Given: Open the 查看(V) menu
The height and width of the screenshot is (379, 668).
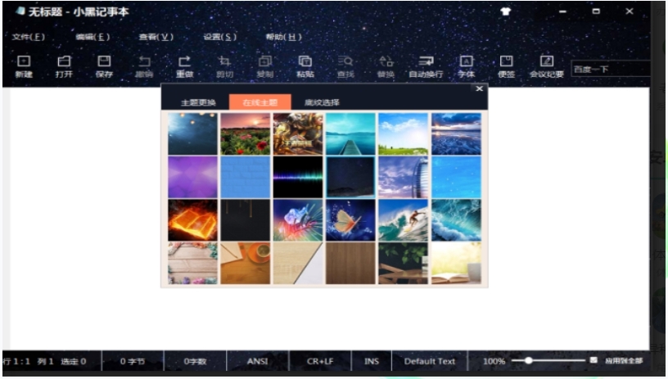Looking at the screenshot, I should (156, 37).
